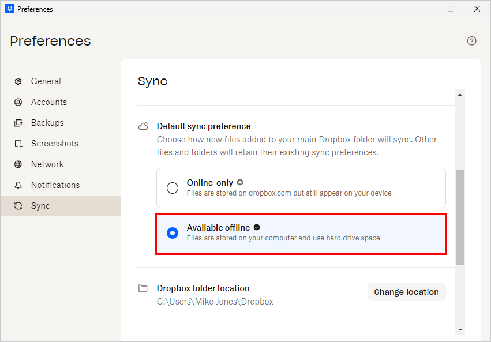Viewport: 491px width, 342px height.
Task: Click the vertical scrollbar thumb
Action: [x=460, y=217]
